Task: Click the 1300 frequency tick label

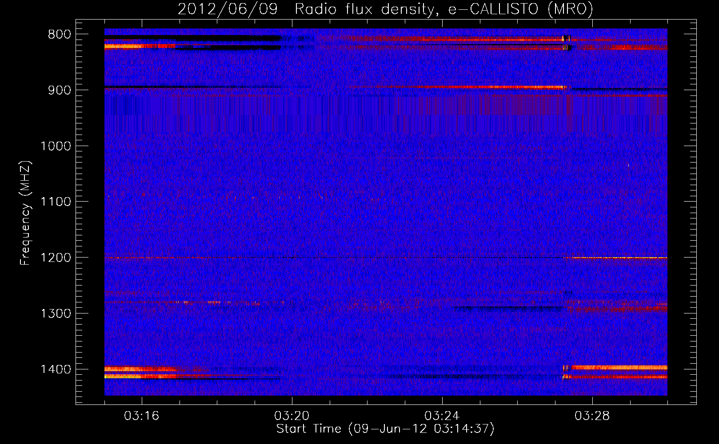Action: (56, 313)
